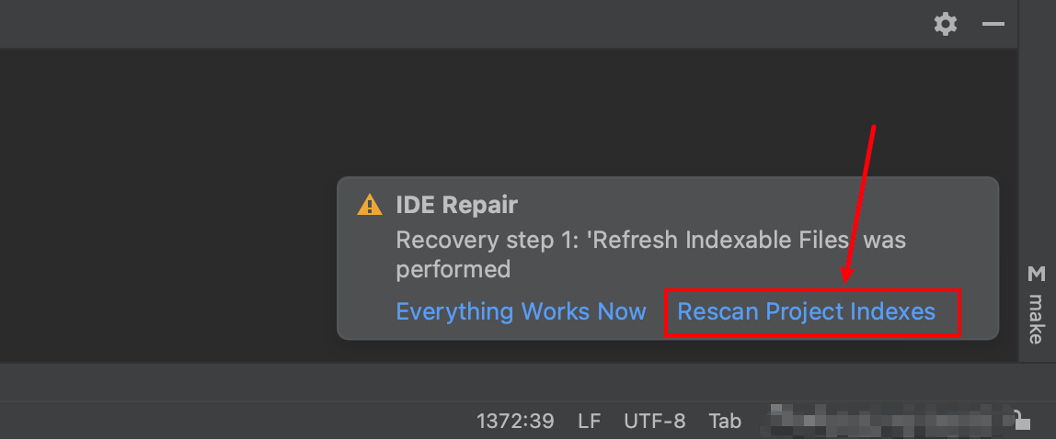Viewport: 1056px width, 439px height.
Task: Open the tool window options gear
Action: 946,24
